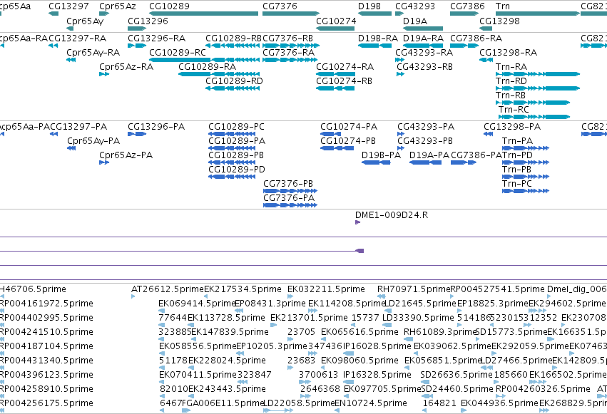Click the CG10289-PD protein label
This screenshot has width=607, height=414.
tap(237, 170)
